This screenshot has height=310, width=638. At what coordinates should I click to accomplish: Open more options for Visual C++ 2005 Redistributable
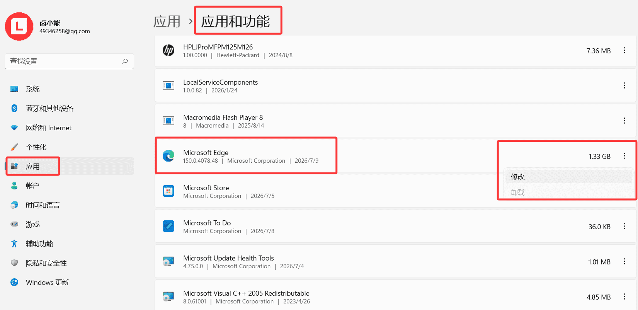pyautogui.click(x=624, y=296)
